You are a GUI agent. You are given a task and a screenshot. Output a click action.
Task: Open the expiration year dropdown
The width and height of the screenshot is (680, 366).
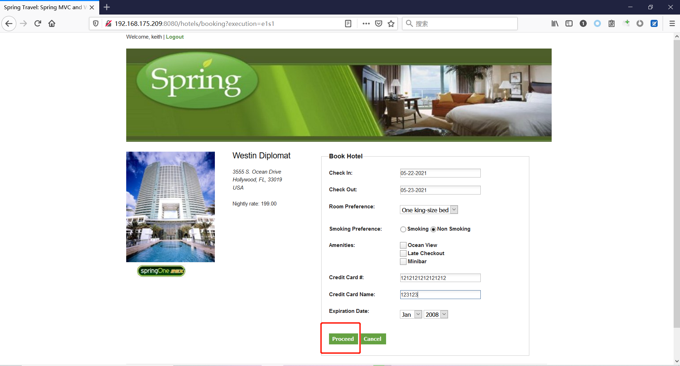click(x=436, y=314)
